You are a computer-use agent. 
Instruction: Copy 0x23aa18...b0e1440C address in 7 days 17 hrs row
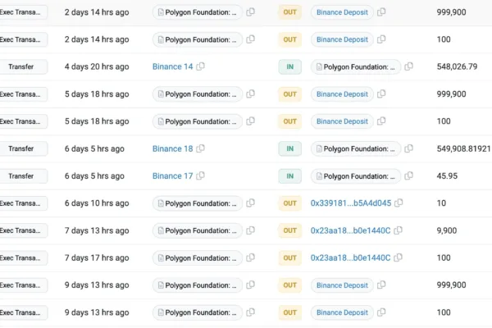398,257
